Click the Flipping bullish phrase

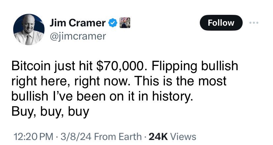point(193,66)
